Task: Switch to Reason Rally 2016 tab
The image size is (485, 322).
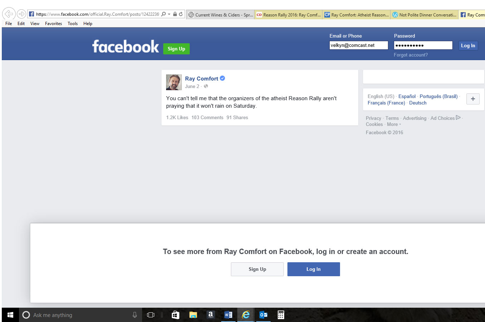Action: point(288,15)
